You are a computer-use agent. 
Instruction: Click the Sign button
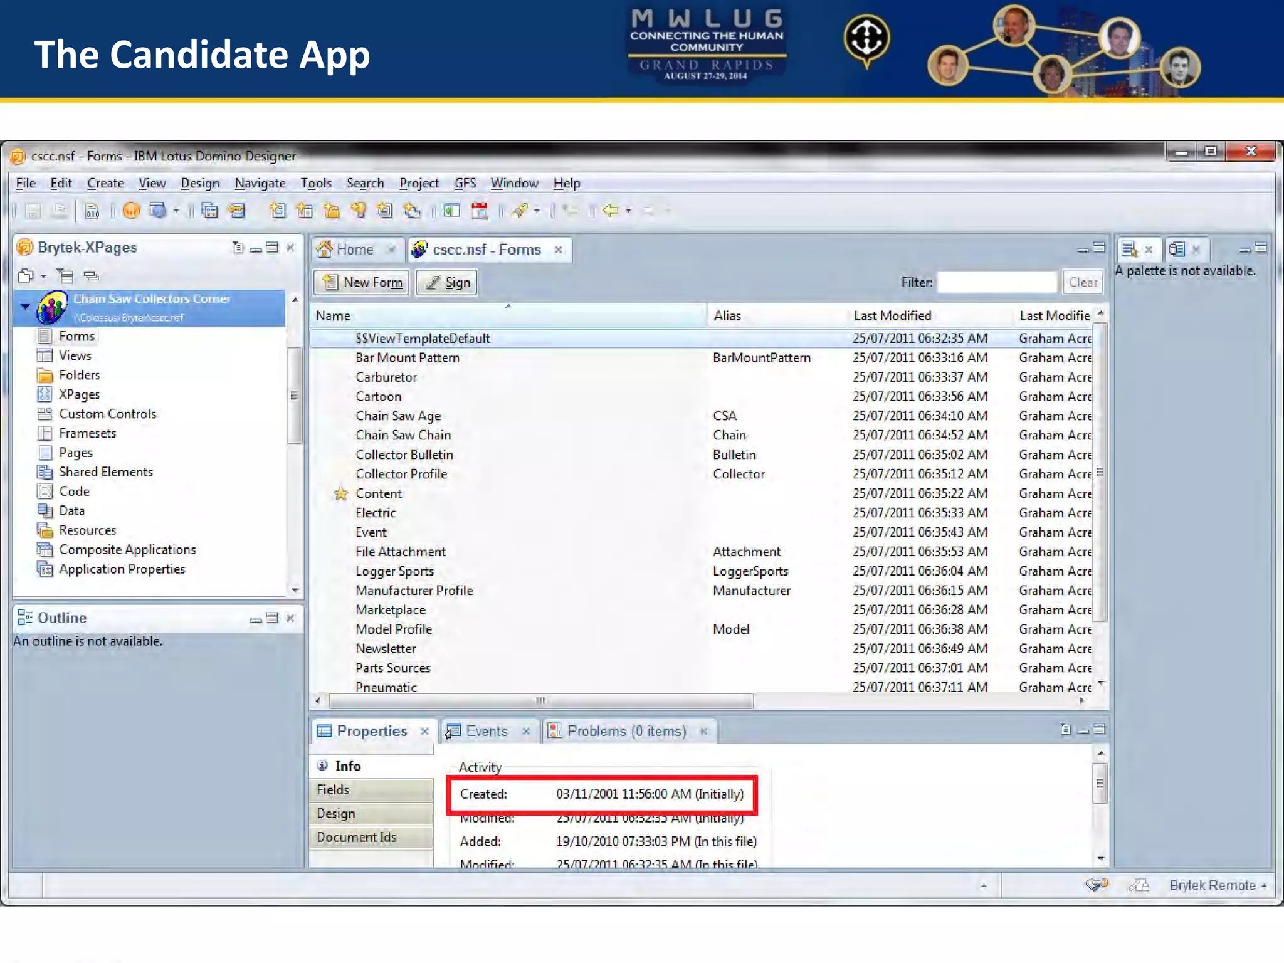[447, 283]
